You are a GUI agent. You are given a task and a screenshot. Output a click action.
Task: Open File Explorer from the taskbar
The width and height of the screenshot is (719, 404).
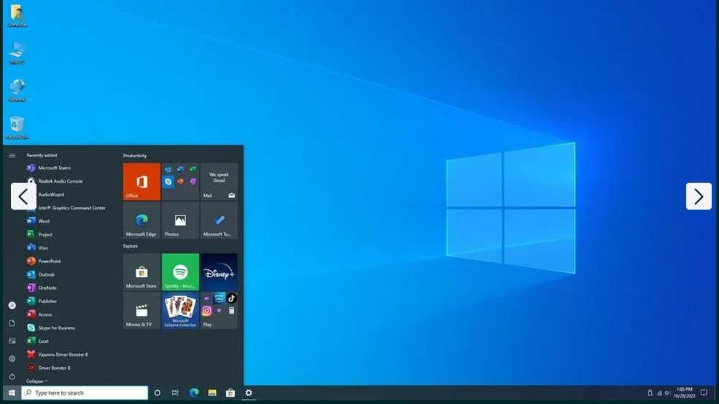(x=212, y=392)
